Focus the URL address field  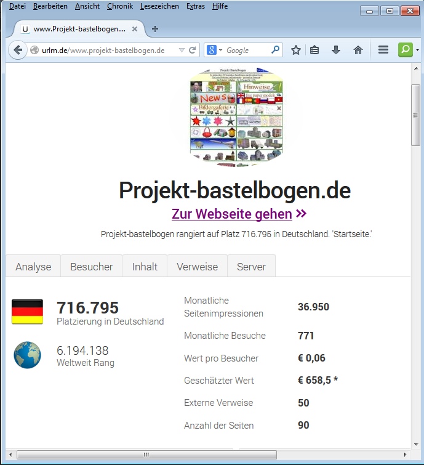point(103,50)
